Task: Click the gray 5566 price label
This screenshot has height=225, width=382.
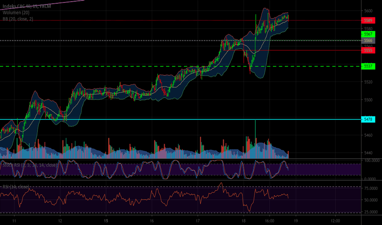Action: click(368, 40)
